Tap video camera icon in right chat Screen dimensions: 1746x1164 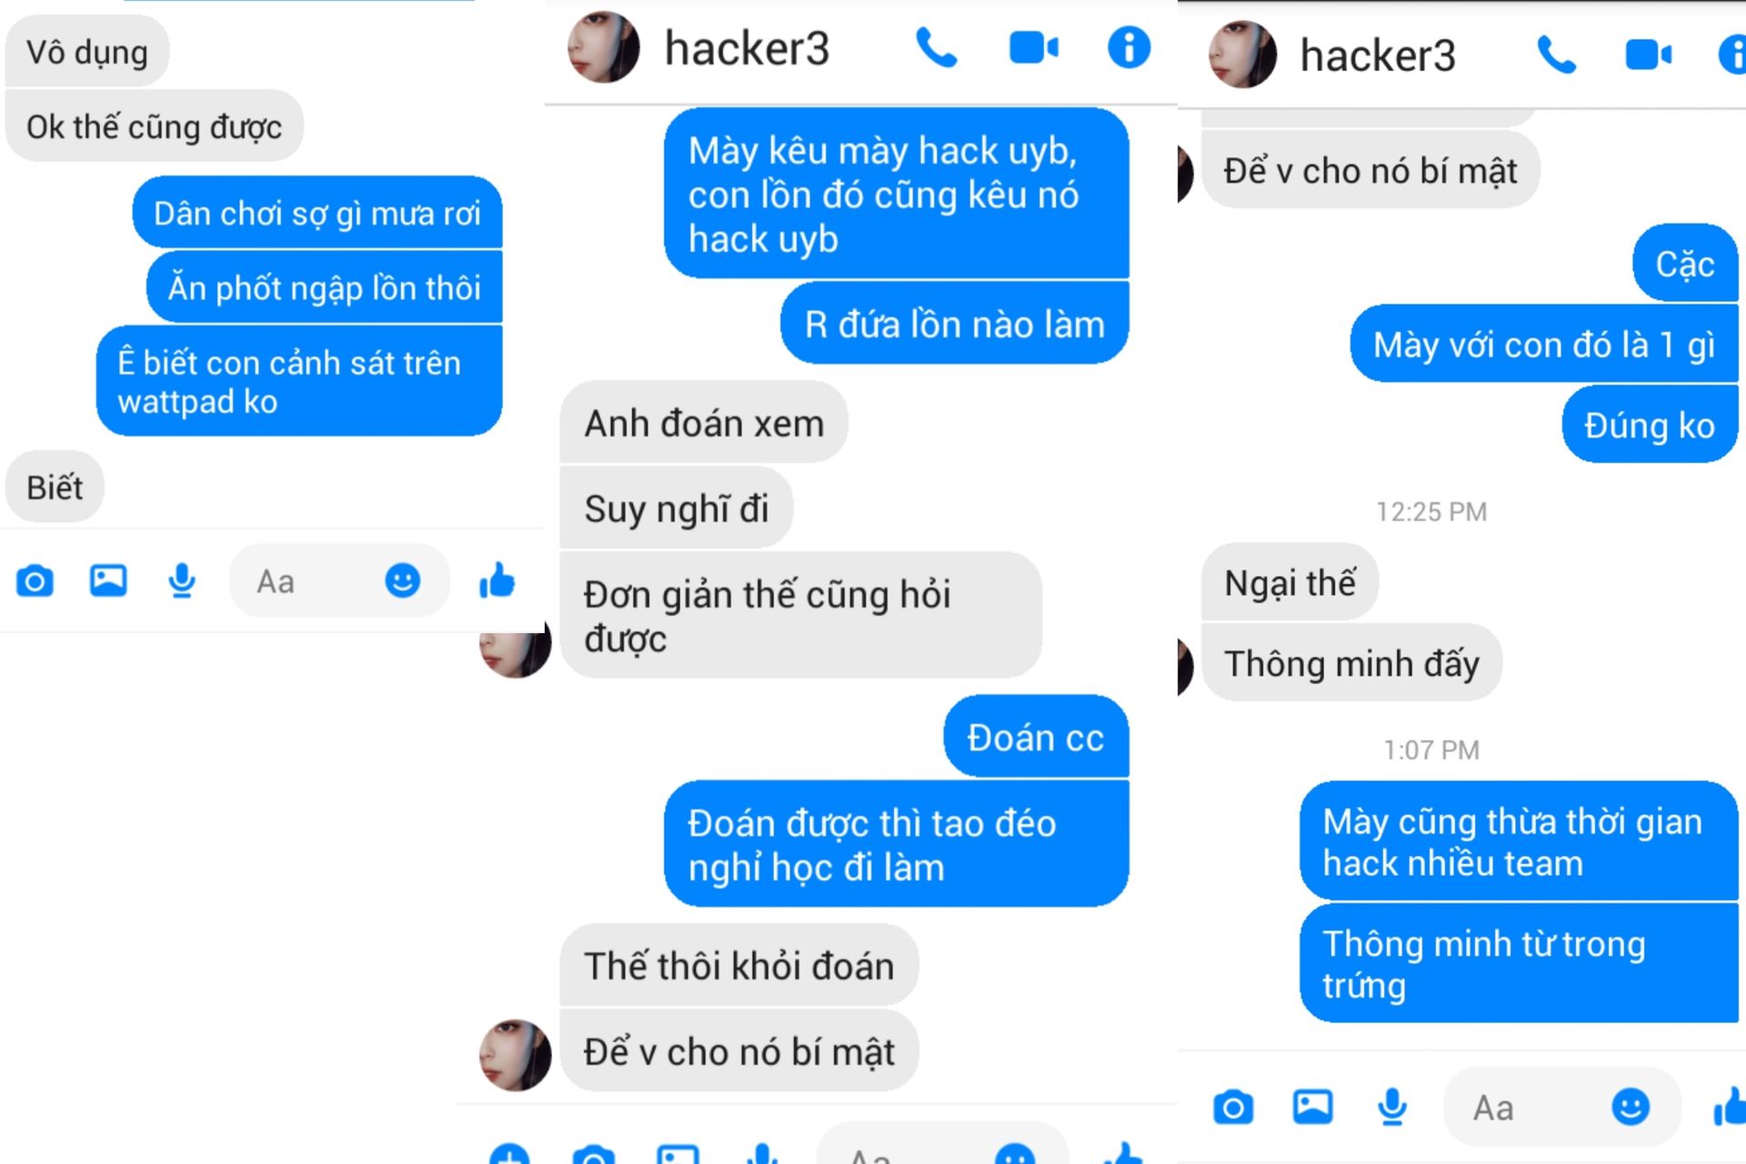pos(1648,55)
